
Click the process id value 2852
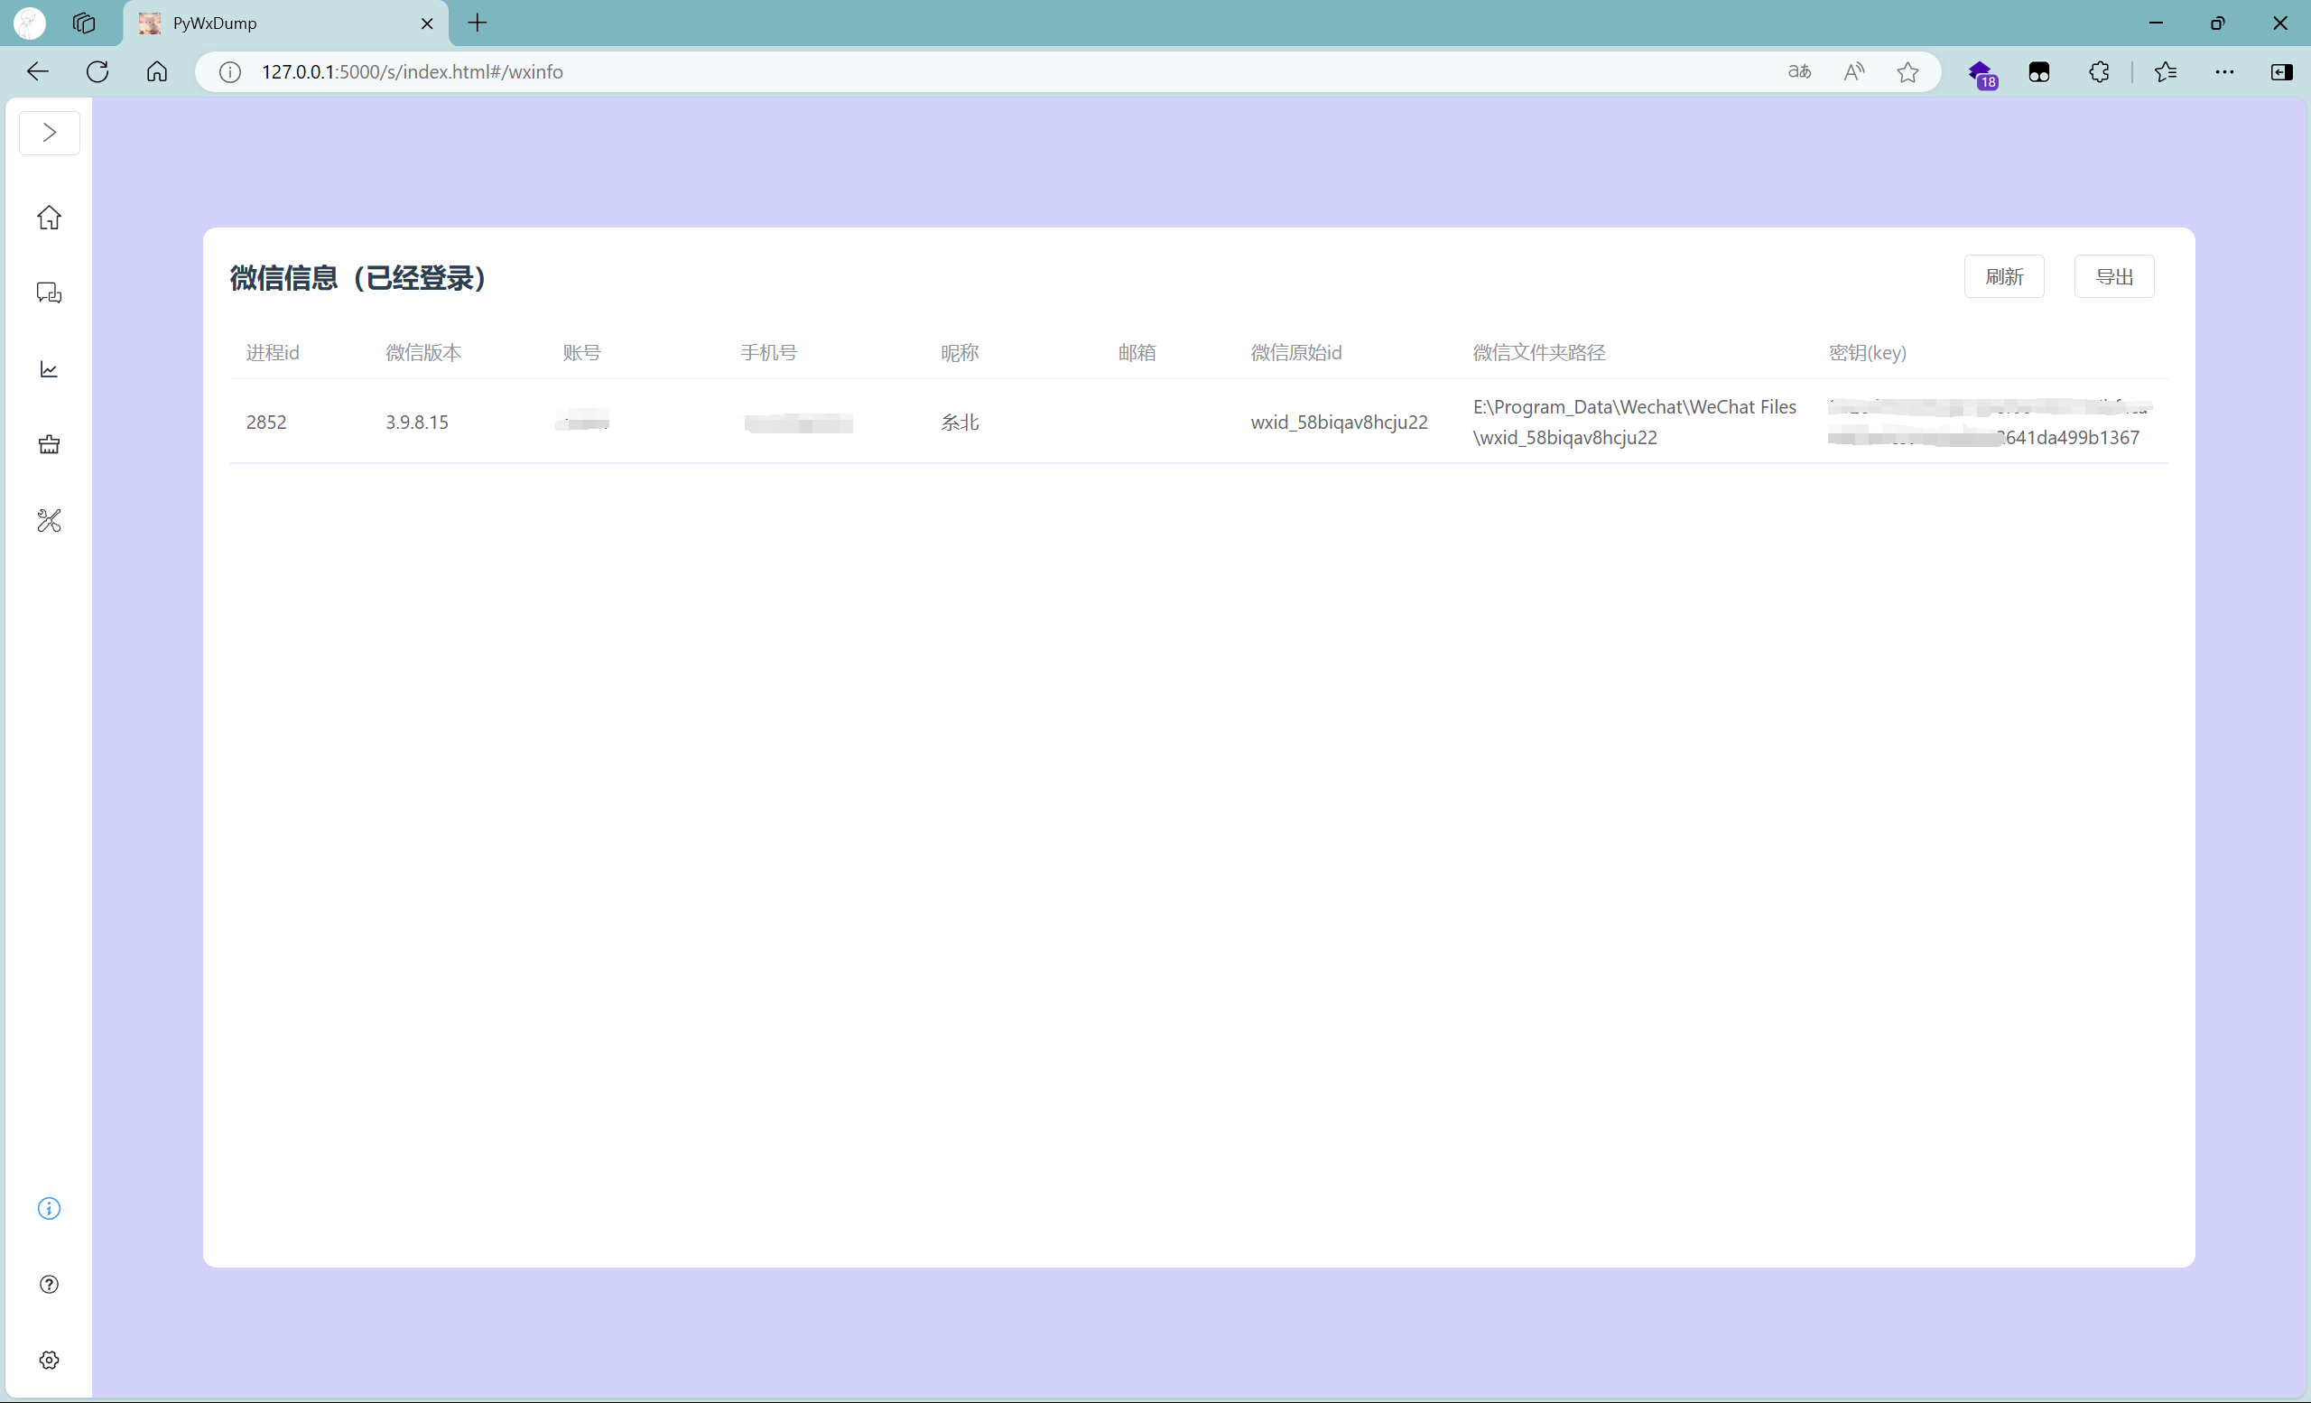266,422
